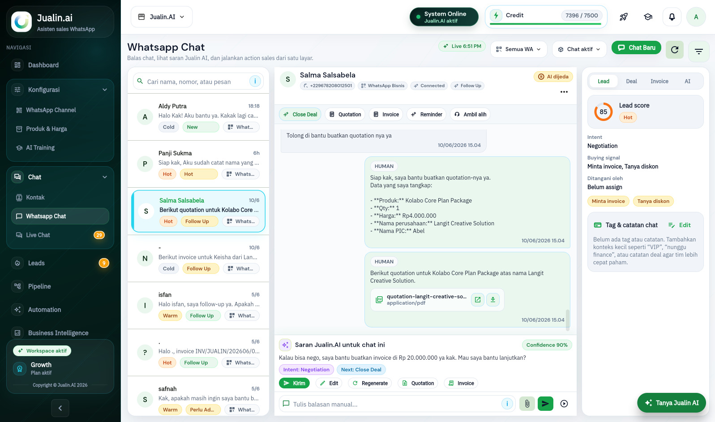715x422 pixels.
Task: Open the Semua WA dropdown
Action: [518, 49]
